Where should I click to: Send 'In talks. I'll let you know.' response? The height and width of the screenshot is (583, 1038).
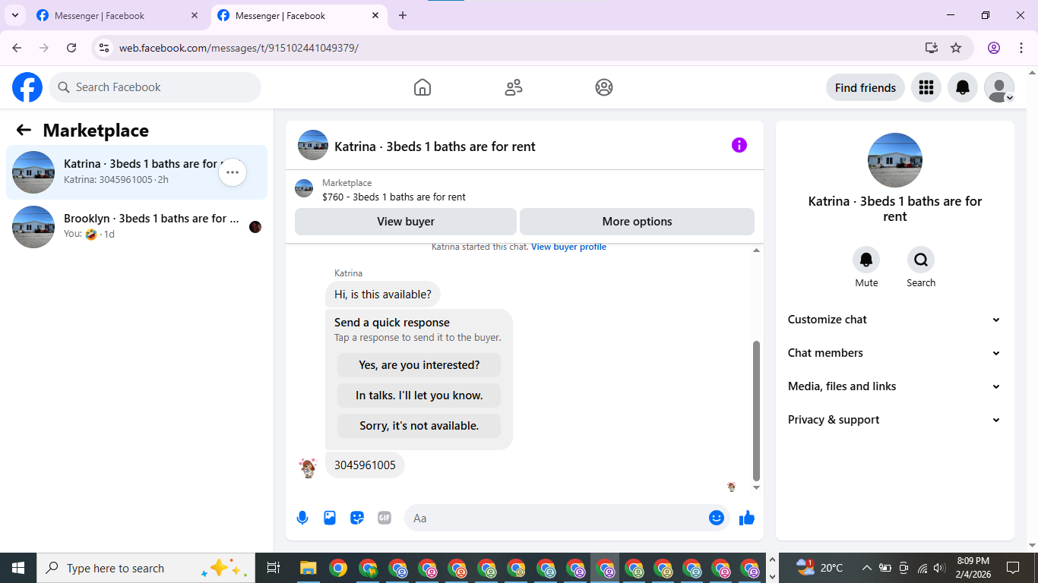pos(419,395)
